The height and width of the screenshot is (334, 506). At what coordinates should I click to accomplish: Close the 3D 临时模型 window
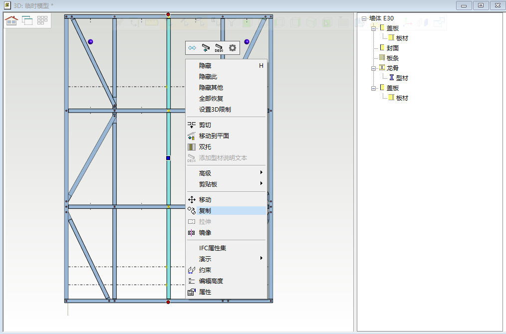tap(498, 5)
